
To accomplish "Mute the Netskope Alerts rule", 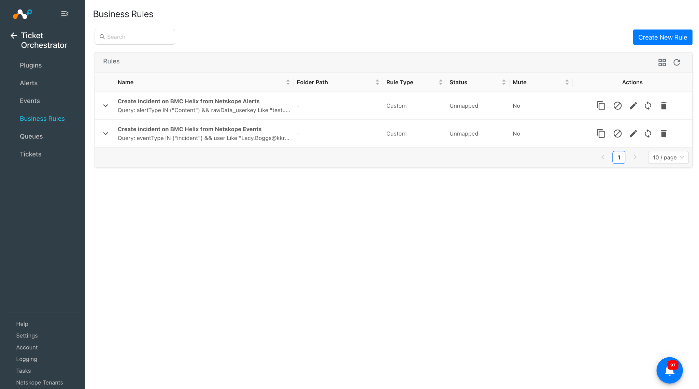I will [617, 106].
